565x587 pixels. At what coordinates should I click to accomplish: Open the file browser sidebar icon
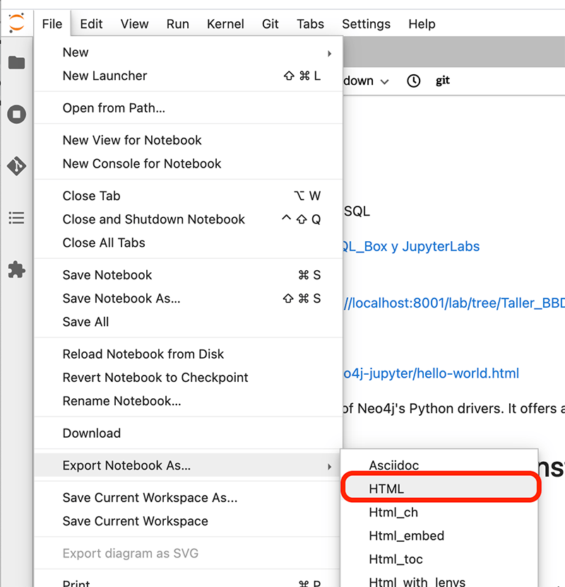tap(16, 62)
